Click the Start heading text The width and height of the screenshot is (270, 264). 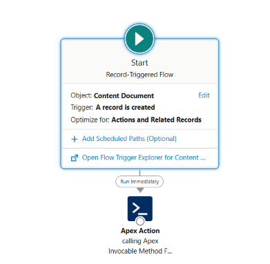[139, 63]
